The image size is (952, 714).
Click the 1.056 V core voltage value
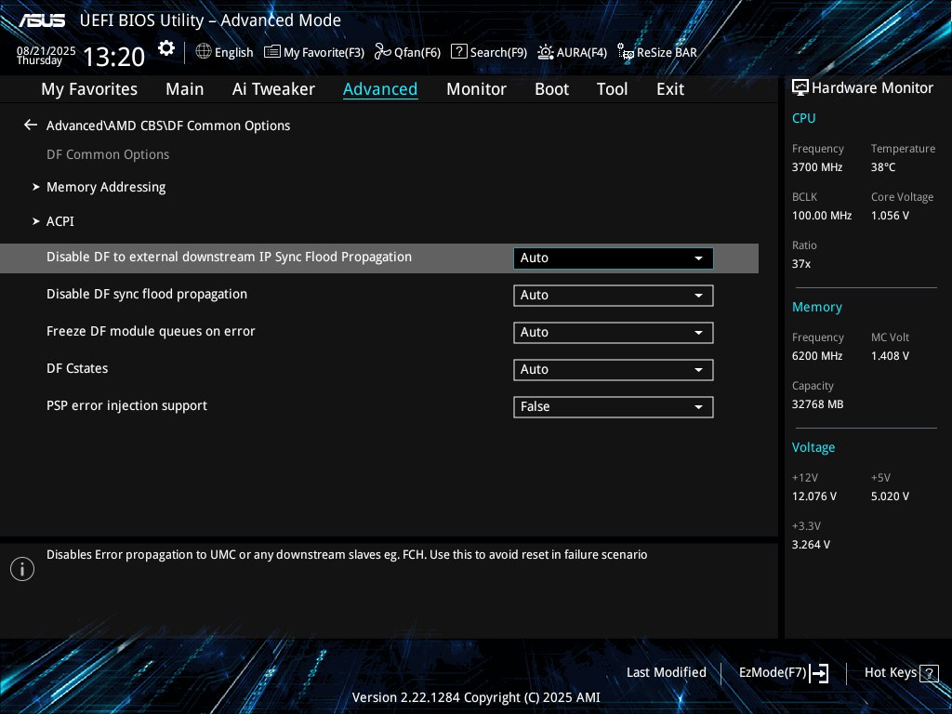click(x=890, y=216)
